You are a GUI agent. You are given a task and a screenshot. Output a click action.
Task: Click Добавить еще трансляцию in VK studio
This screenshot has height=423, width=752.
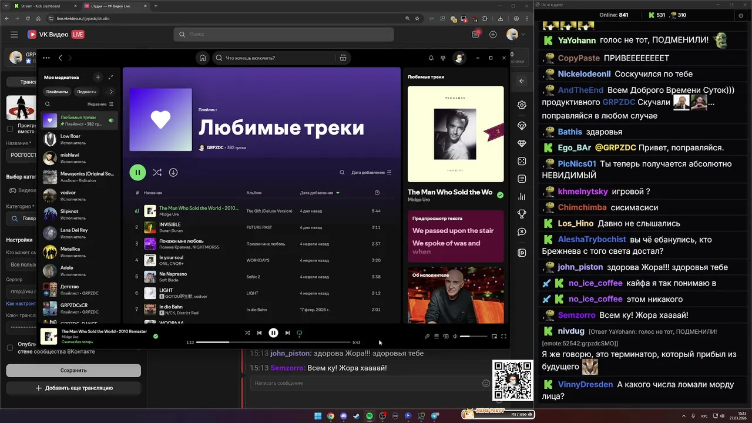tap(73, 388)
